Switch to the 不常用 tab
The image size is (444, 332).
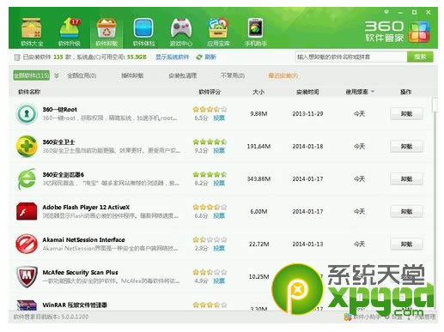[233, 75]
